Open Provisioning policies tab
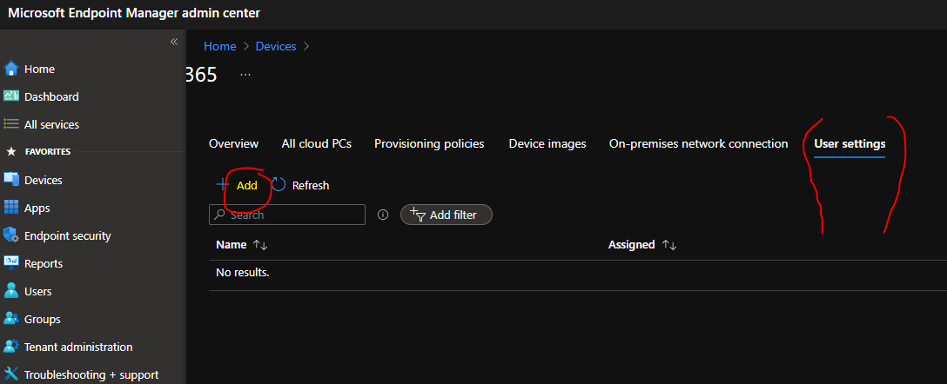 pyautogui.click(x=429, y=143)
